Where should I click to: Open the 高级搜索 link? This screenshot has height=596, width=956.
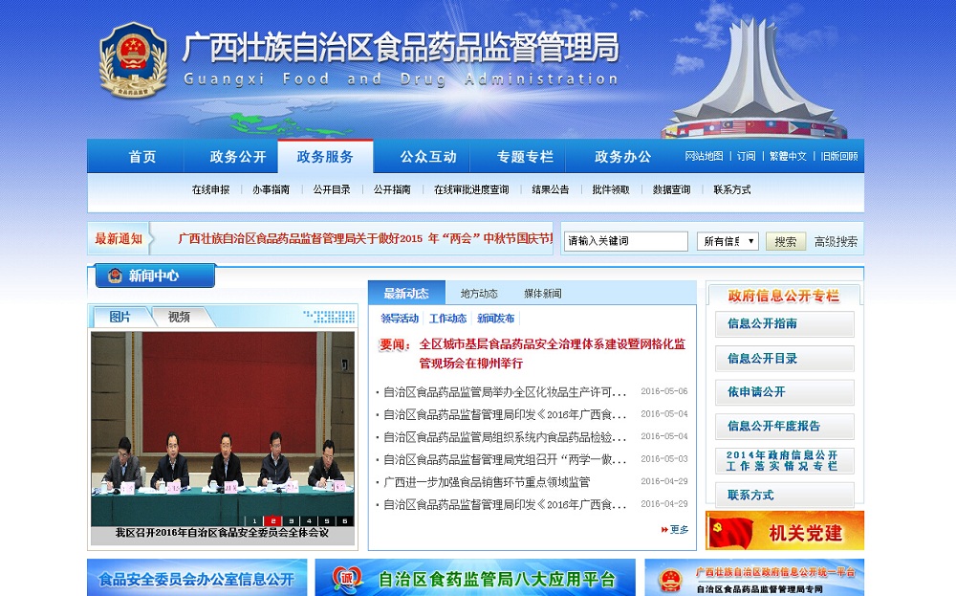[836, 242]
